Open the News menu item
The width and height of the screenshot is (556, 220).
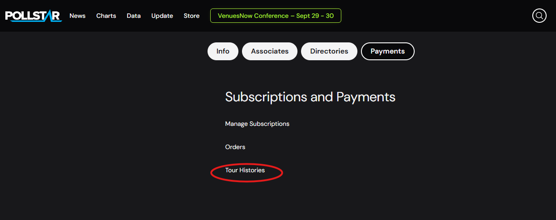tap(77, 16)
